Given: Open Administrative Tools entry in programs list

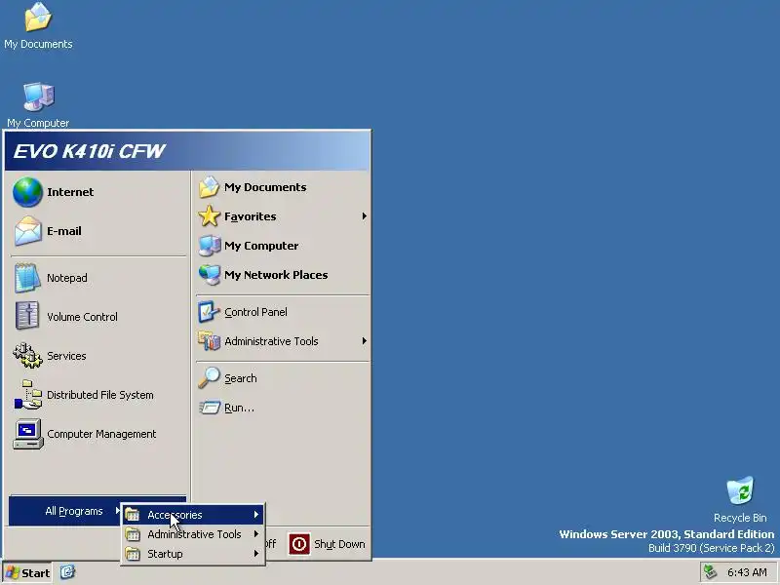Looking at the screenshot, I should point(193,534).
